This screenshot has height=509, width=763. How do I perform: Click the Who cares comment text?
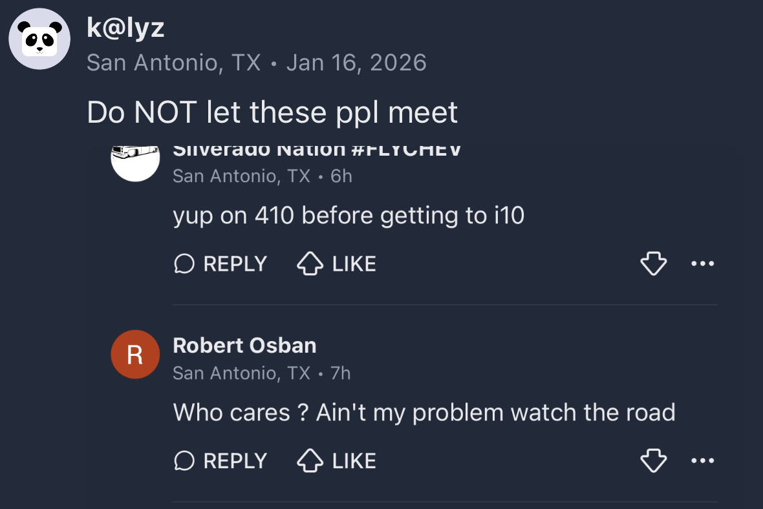click(x=424, y=412)
